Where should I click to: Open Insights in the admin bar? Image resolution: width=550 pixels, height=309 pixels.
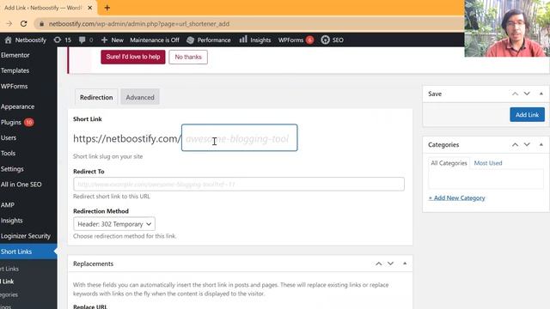click(x=255, y=40)
